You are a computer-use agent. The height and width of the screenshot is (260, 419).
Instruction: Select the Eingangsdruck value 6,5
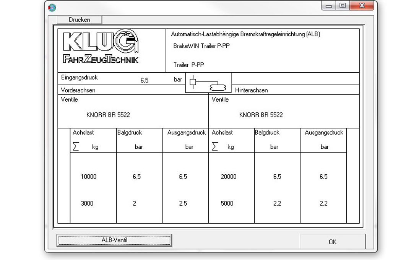point(144,80)
